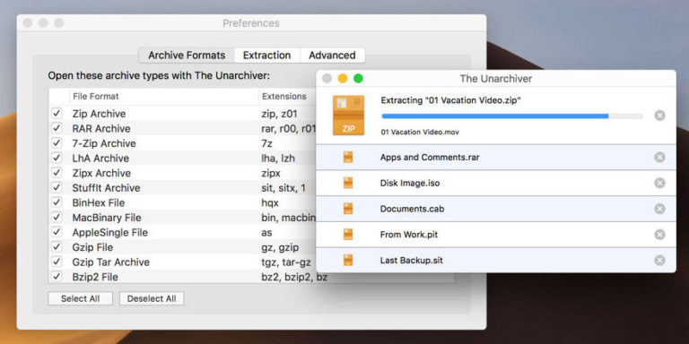Toggle the 7-Zip Archive checkbox
This screenshot has width=689, height=344.
[57, 143]
